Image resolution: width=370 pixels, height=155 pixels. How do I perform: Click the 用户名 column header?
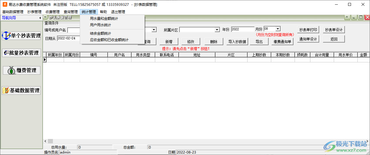pos(120,55)
